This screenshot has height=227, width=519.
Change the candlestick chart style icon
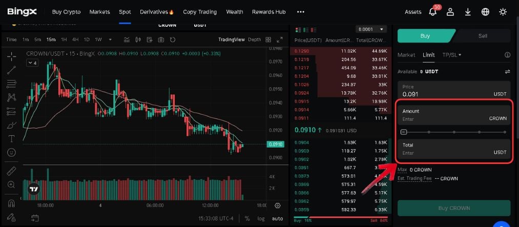click(138, 39)
